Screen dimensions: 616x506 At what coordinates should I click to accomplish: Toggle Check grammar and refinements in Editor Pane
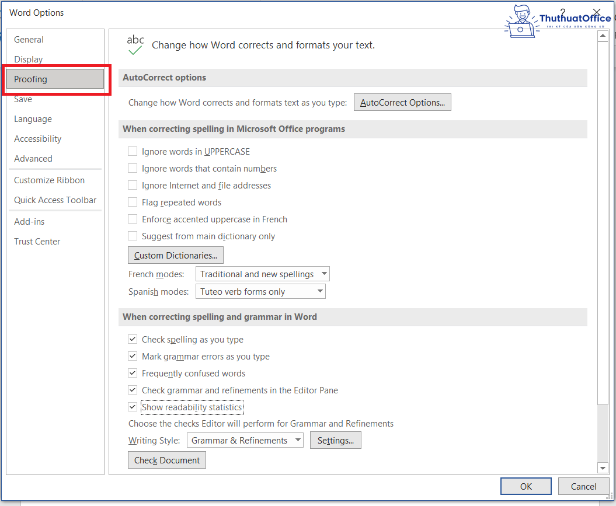click(133, 390)
